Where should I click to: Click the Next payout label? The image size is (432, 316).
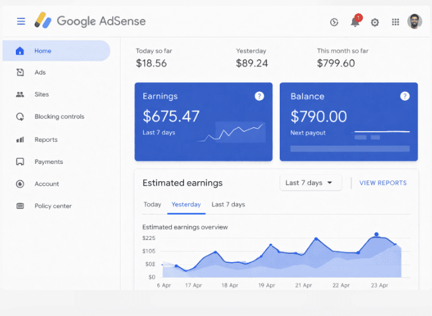pyautogui.click(x=308, y=133)
